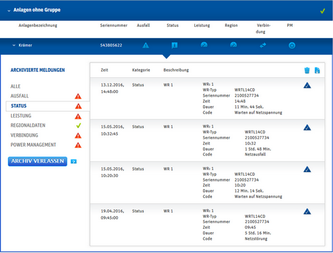333x253 pixels.
Task: Click the Netzausfall code text
Action: coord(255,154)
